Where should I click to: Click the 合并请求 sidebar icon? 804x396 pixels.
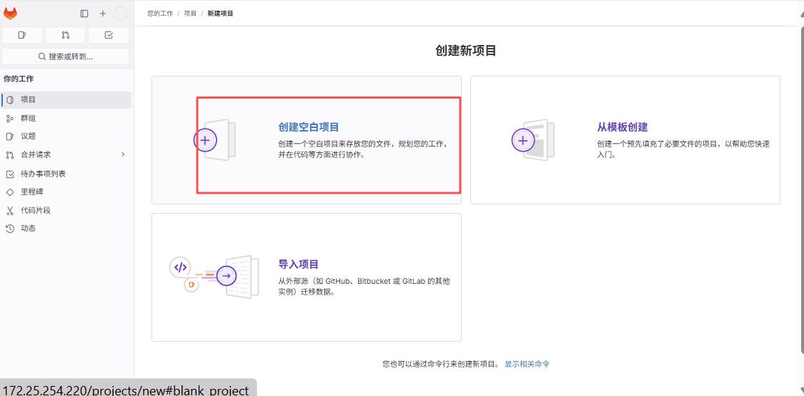pyautogui.click(x=10, y=154)
